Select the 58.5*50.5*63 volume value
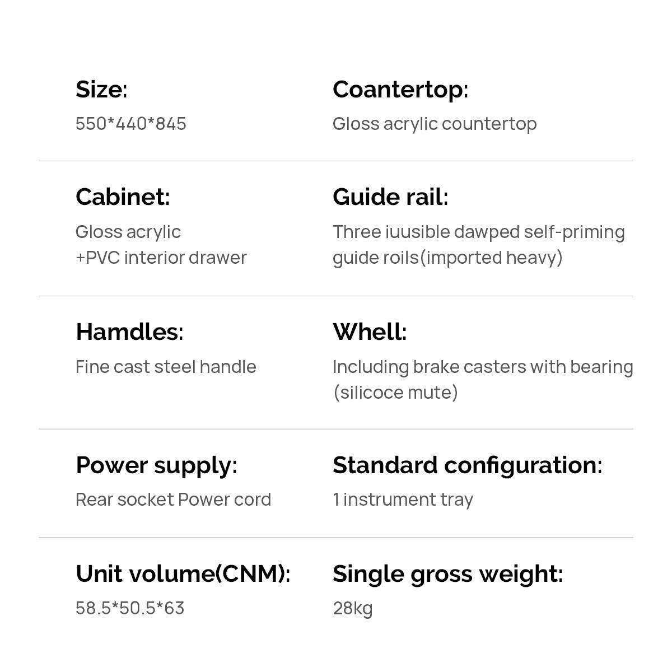The image size is (672, 672). (130, 608)
